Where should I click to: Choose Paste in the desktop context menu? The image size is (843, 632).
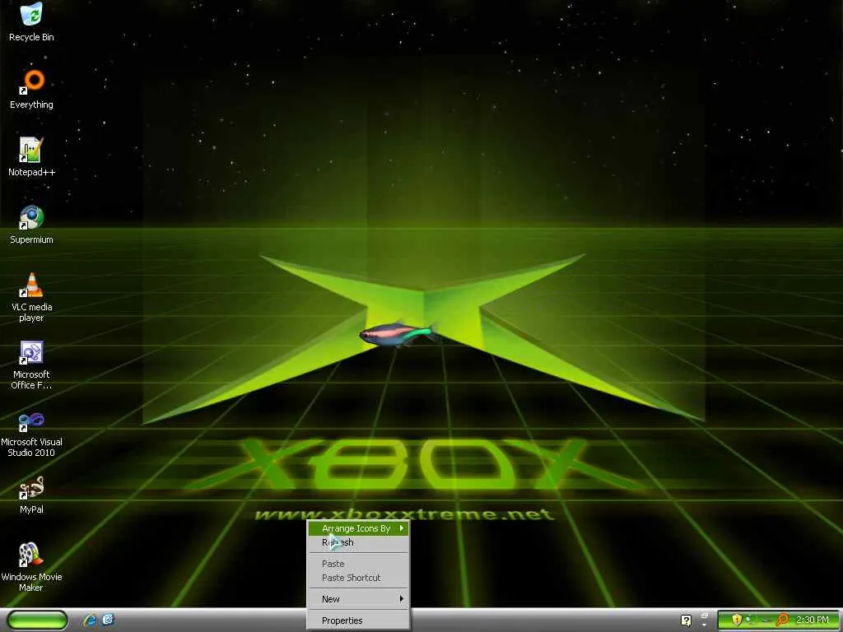coord(359,564)
